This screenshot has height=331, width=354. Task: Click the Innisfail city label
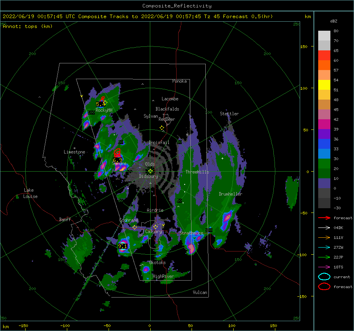pos(159,142)
